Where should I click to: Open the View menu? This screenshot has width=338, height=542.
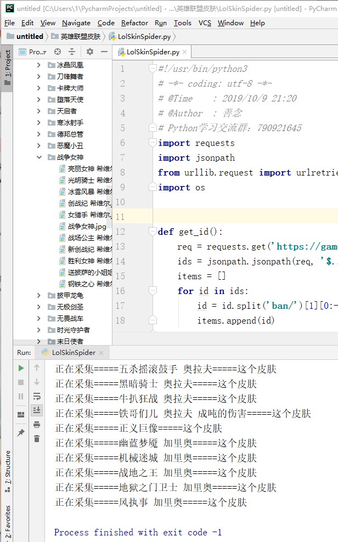point(48,23)
